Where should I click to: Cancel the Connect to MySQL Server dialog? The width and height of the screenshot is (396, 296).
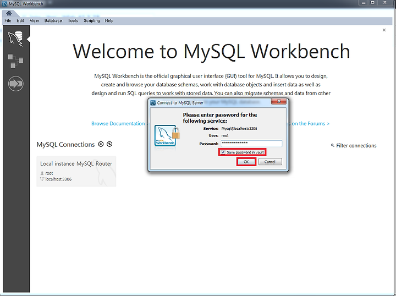(270, 162)
